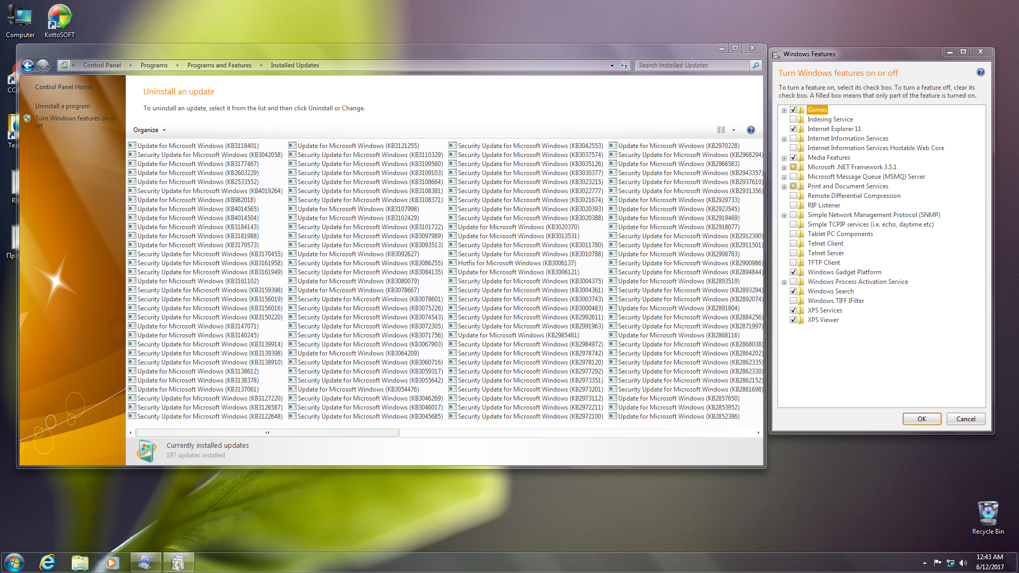The width and height of the screenshot is (1019, 573).
Task: Open the help icon in the Installed Updates toolbar
Action: (750, 130)
